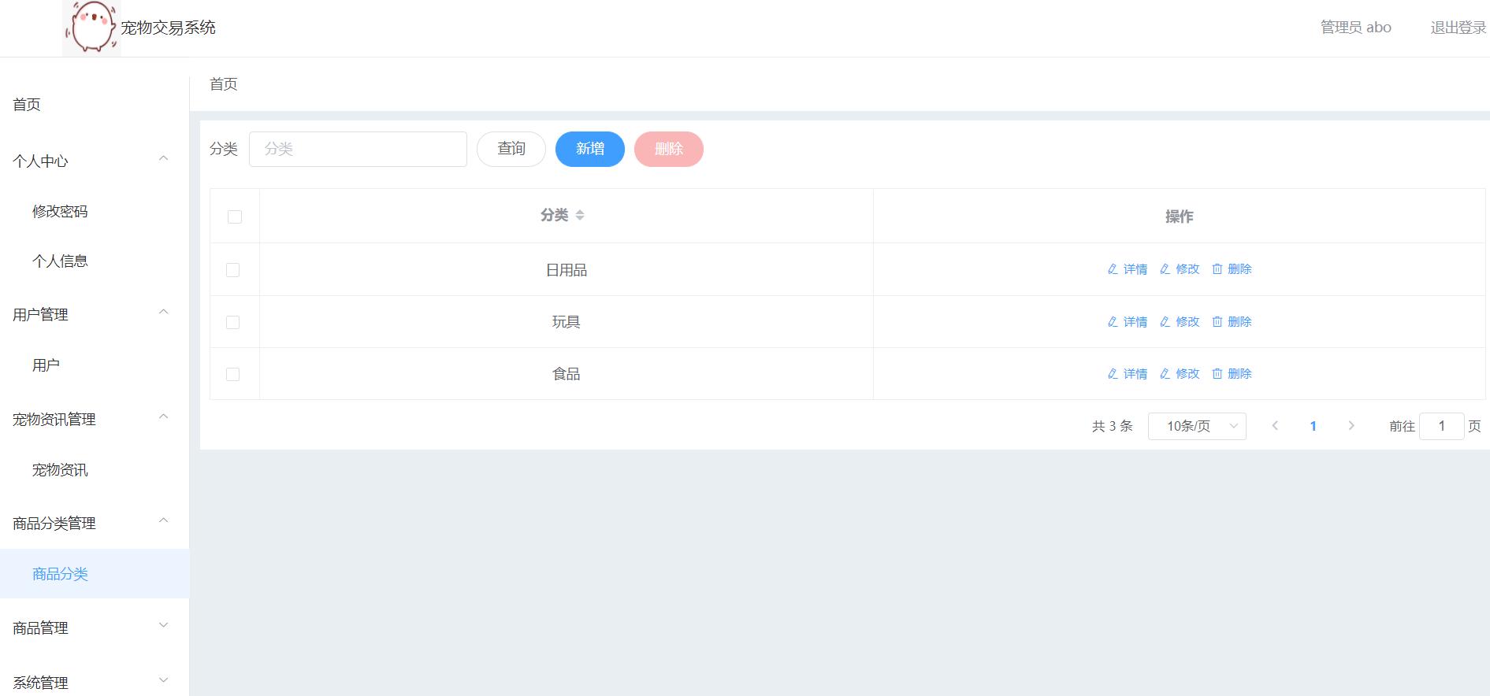Click the 删除 link text in 玩具 row
Image resolution: width=1490 pixels, height=696 pixels.
[1239, 322]
